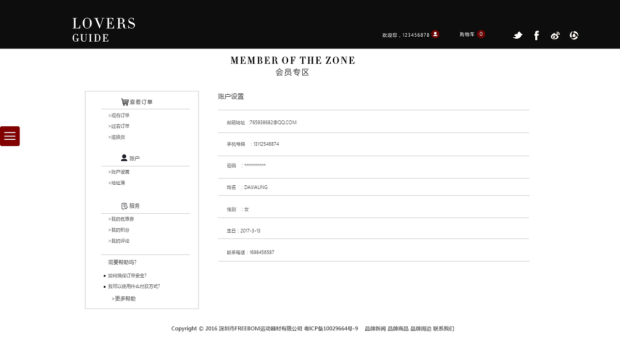Screen dimensions: 620x341
Task: Click the red user profile icon
Action: 435,34
